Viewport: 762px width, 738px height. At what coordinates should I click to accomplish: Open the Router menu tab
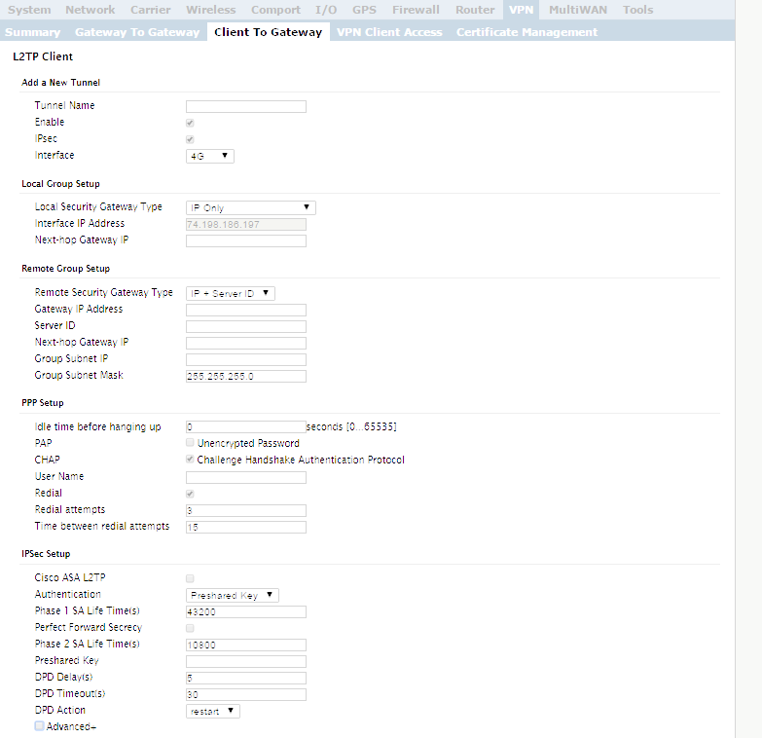click(x=475, y=10)
